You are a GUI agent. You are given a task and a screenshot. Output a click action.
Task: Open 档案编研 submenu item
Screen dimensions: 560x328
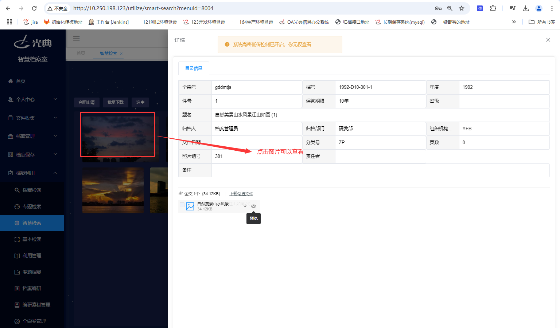32,288
